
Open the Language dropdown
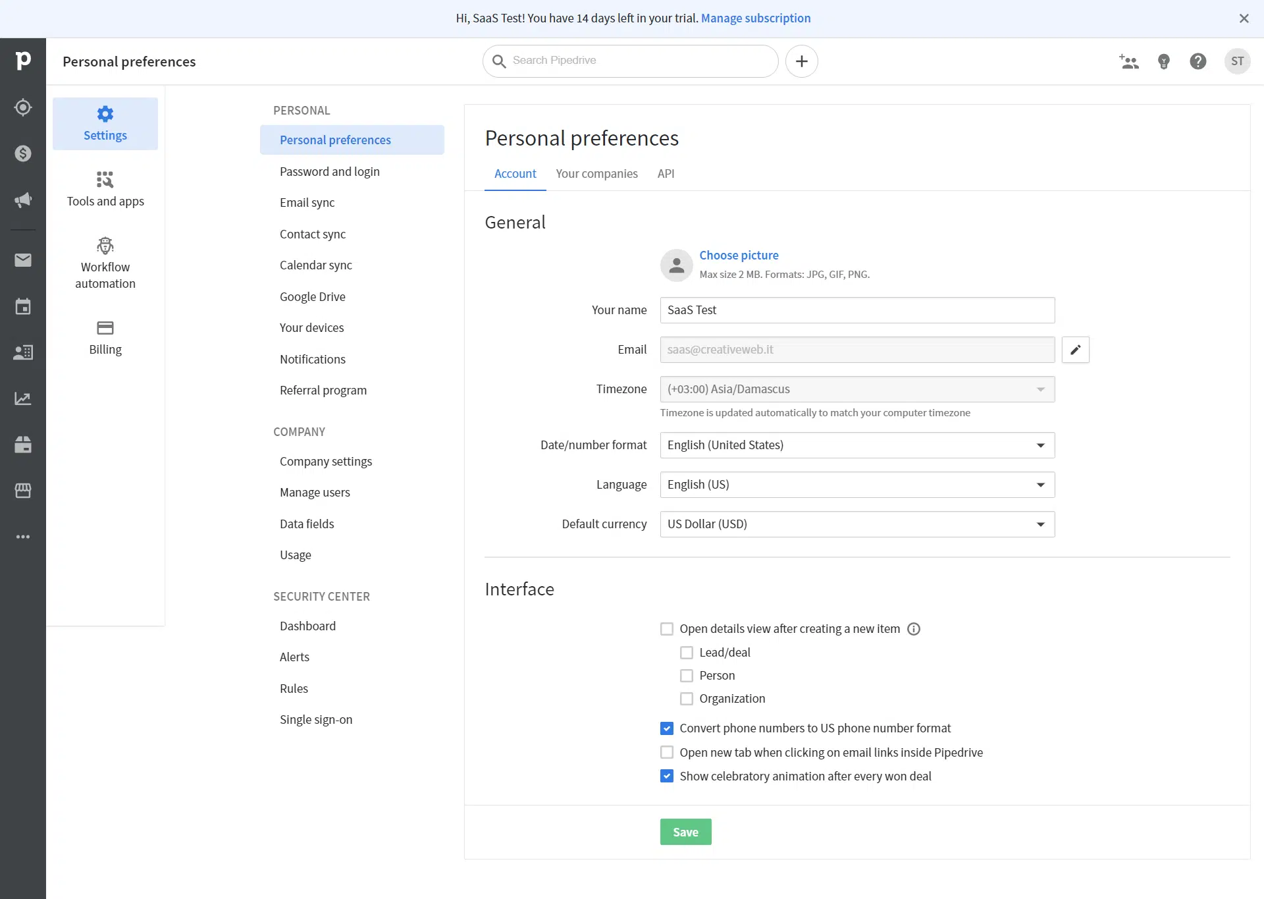coord(857,485)
